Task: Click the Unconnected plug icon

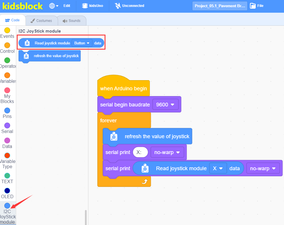Action: point(118,6)
